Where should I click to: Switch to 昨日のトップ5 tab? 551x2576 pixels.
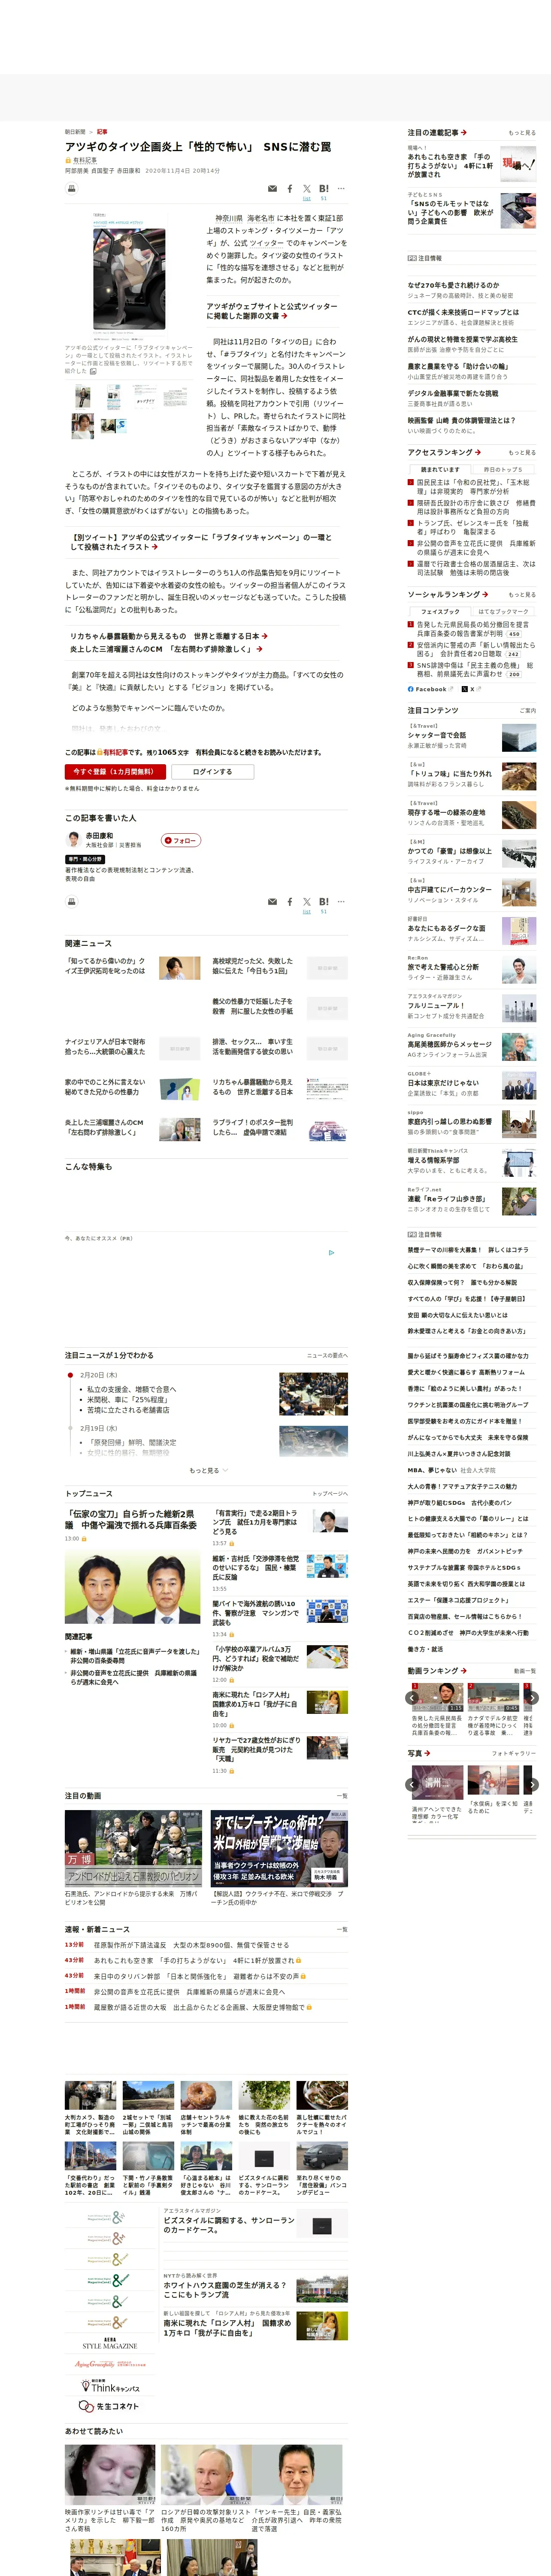pos(503,469)
